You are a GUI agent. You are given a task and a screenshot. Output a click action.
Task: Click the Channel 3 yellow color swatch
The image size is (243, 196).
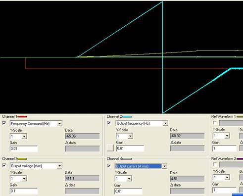22,159
